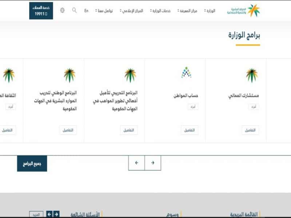Go to previous programs with left arrow
The width and height of the screenshot is (291, 218).
(137, 163)
